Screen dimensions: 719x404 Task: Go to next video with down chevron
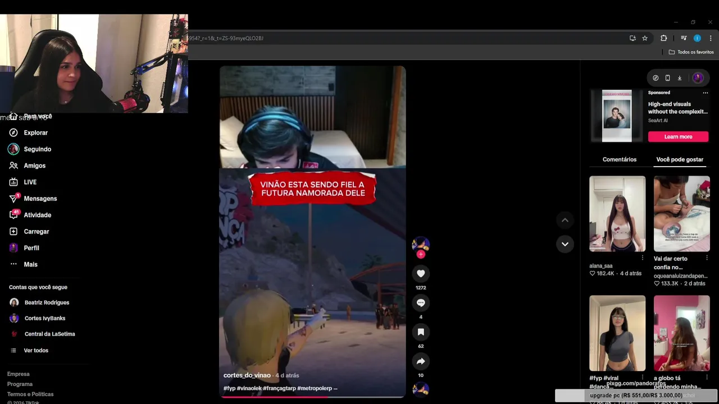tap(565, 244)
